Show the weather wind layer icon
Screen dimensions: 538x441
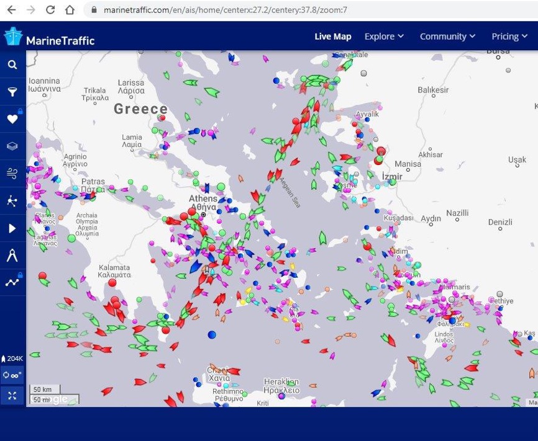tap(12, 174)
